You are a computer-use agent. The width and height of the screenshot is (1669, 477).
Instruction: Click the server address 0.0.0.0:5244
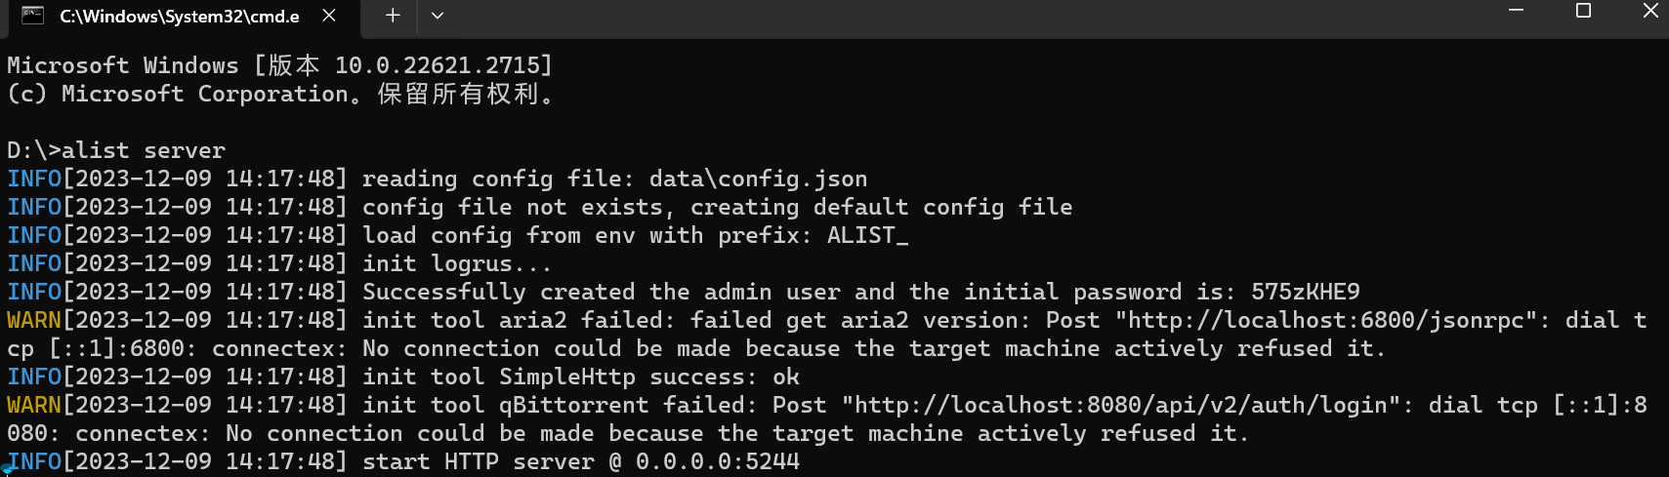[x=718, y=461]
